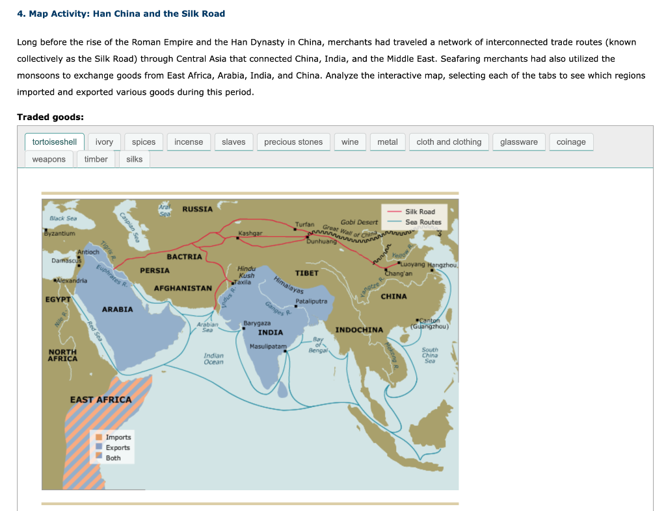Switch to the "silks" tab
The image size is (666, 511).
point(135,158)
